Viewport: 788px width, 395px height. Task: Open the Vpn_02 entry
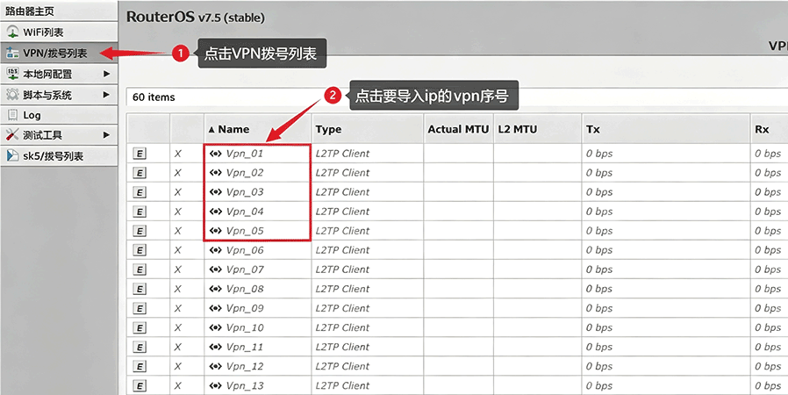245,173
